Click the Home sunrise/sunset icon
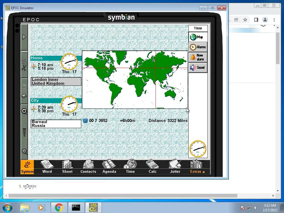 34,67
